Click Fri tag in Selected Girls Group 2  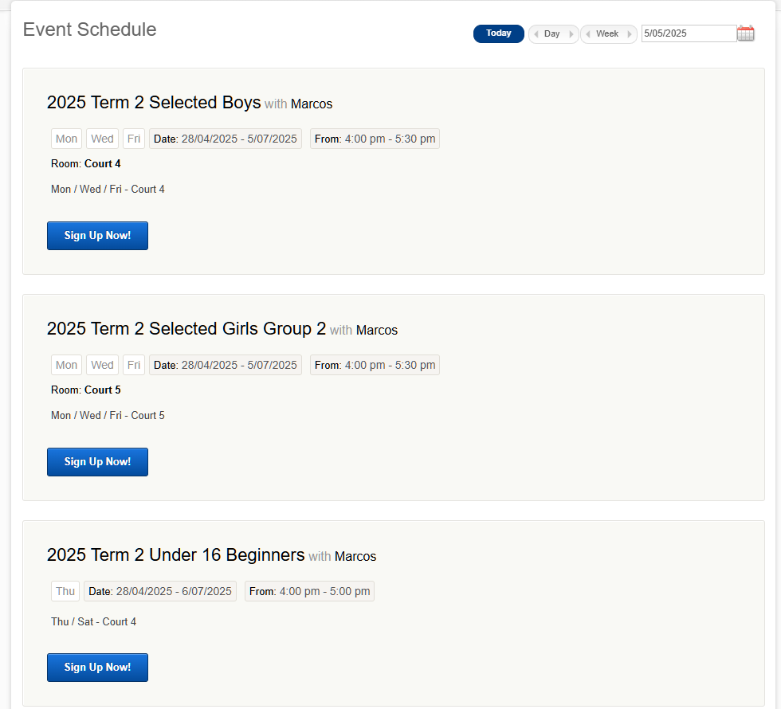[134, 365]
